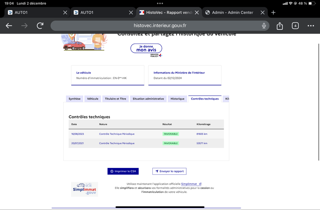Open the share sheet icon
Image resolution: width=320 pixels, height=210 pixels.
(280, 26)
